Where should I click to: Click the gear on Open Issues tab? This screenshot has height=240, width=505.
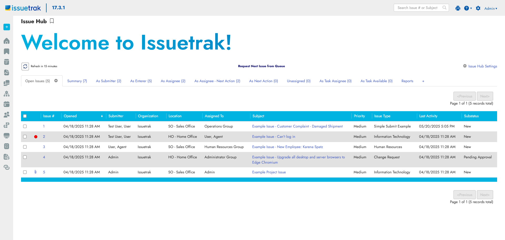coord(56,81)
